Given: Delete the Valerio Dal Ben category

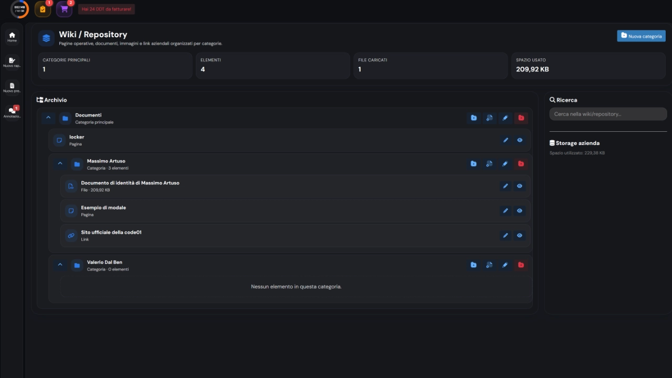Looking at the screenshot, I should [521, 265].
